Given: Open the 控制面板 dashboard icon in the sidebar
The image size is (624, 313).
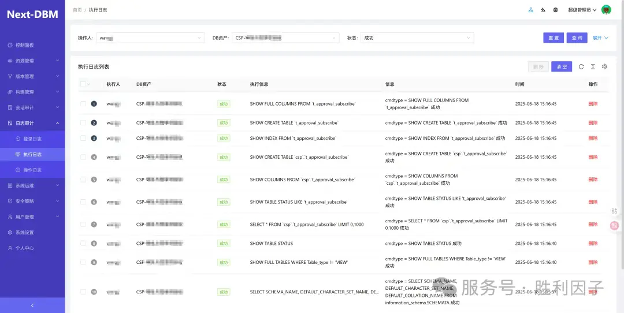Looking at the screenshot, I should click(x=10, y=46).
